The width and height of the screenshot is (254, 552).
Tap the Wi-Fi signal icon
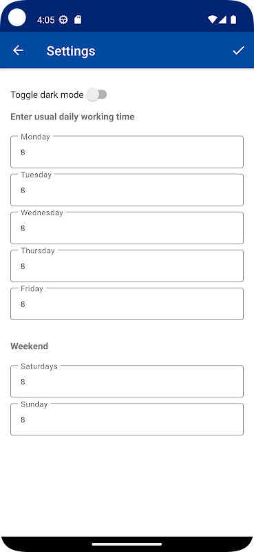pyautogui.click(x=212, y=20)
